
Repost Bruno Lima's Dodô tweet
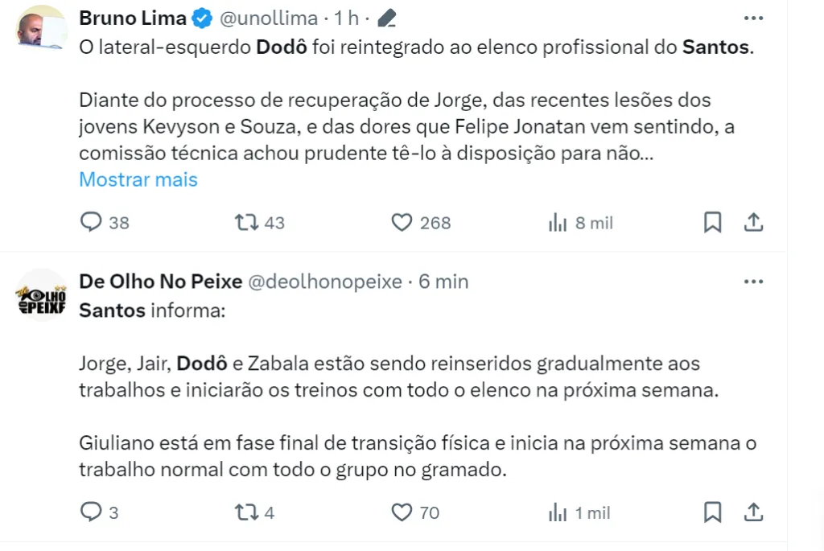245,222
